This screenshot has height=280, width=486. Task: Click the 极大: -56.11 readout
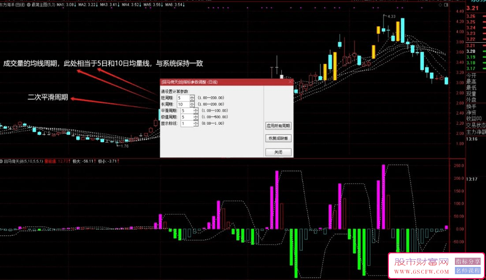[x=84, y=161]
